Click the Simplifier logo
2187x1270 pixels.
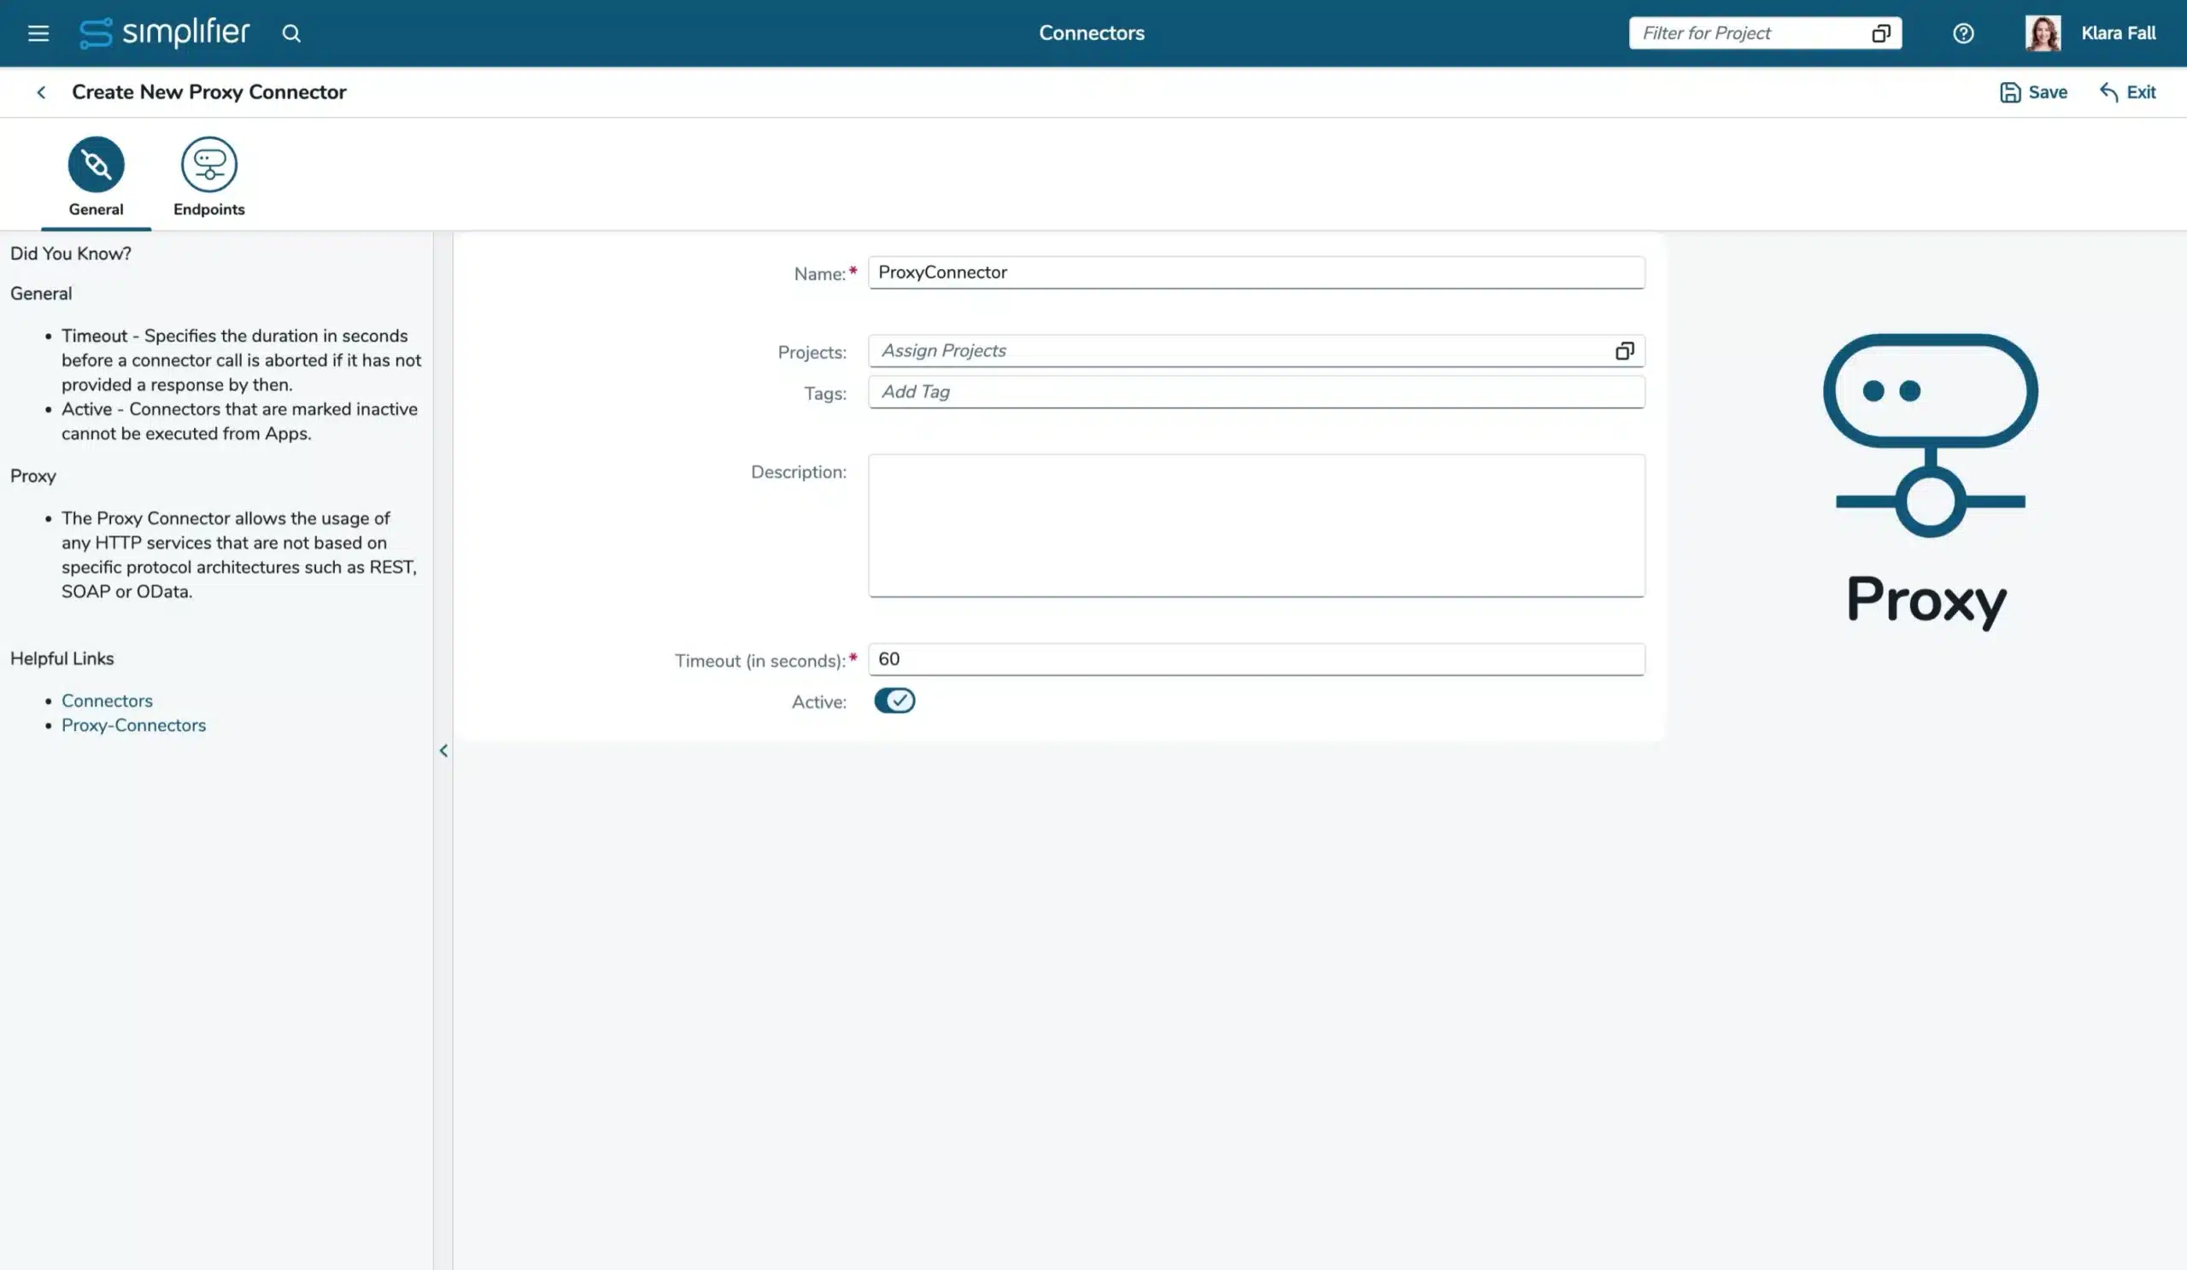point(164,33)
